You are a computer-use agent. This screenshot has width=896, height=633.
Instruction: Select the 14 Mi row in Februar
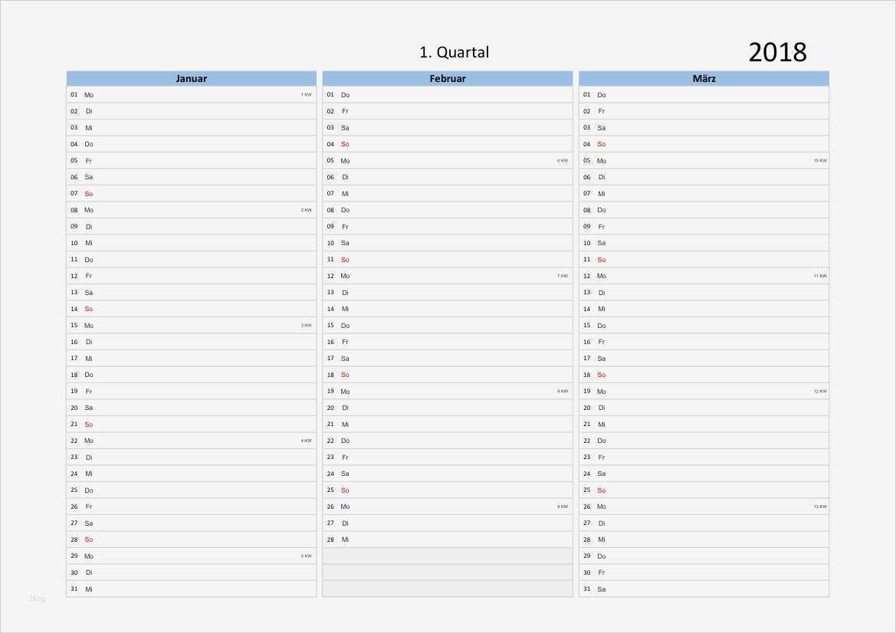click(447, 309)
